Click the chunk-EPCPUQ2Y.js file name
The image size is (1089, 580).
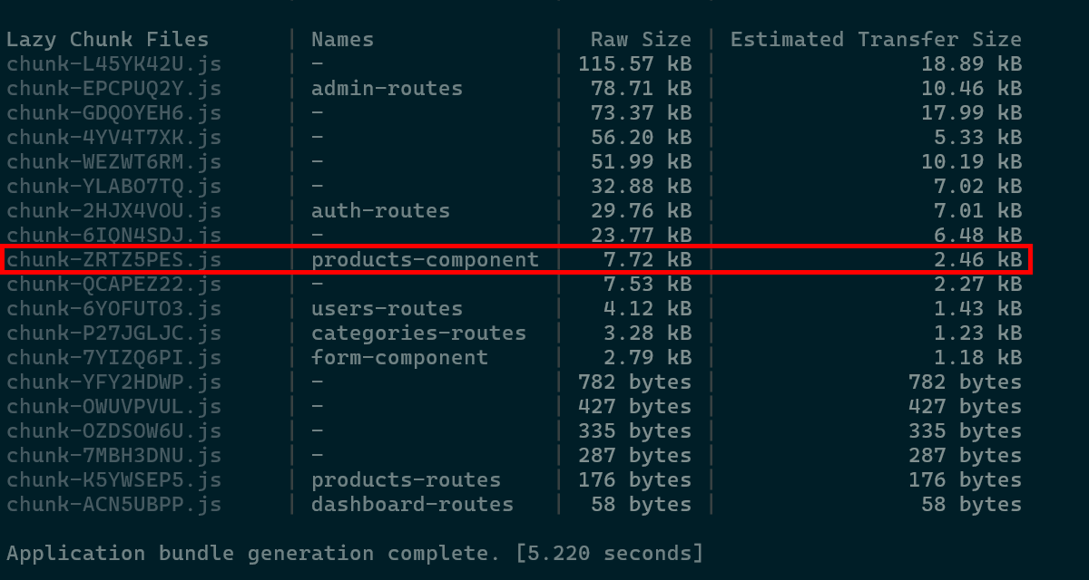click(113, 89)
